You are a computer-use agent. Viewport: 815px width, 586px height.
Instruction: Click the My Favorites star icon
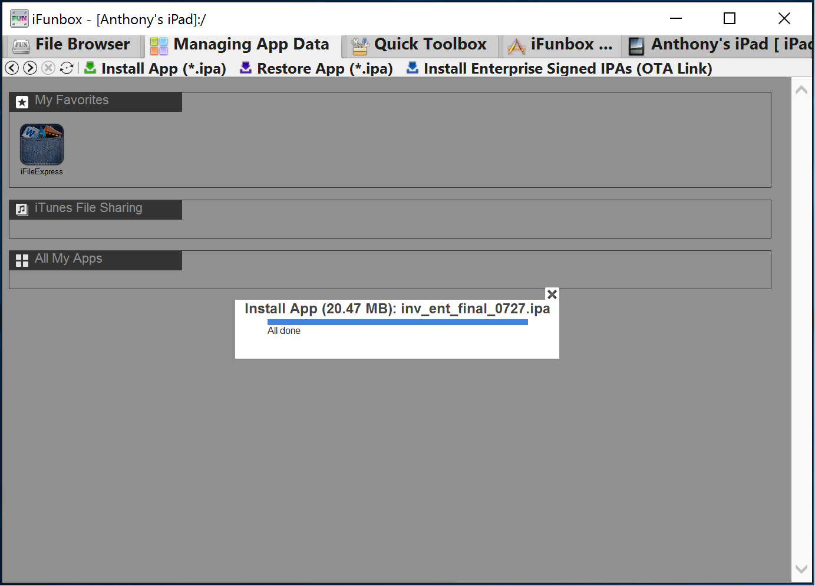pyautogui.click(x=22, y=102)
